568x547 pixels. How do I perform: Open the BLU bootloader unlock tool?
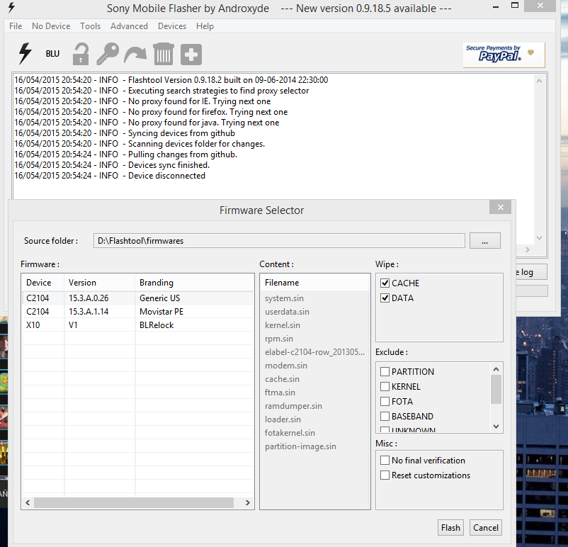[x=52, y=54]
